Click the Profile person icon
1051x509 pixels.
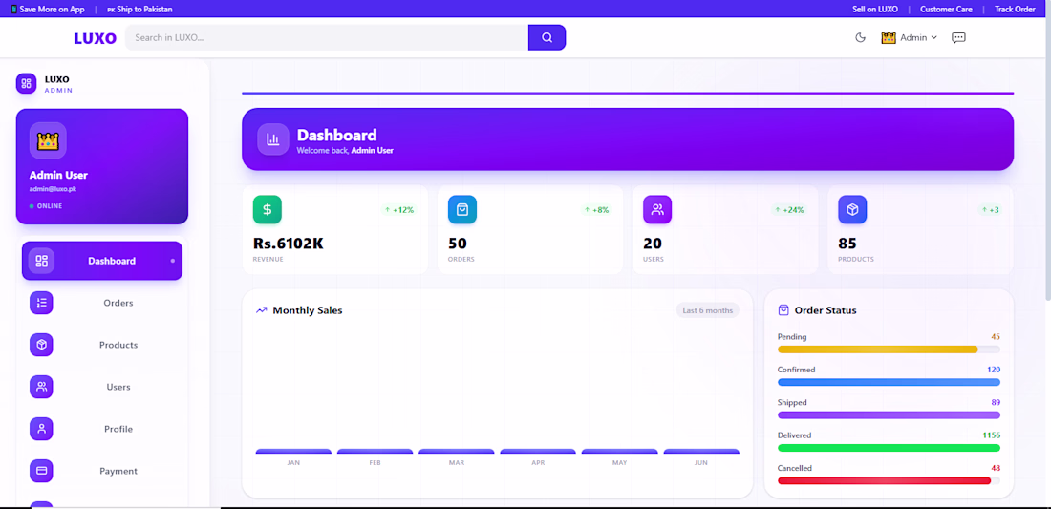coord(41,429)
